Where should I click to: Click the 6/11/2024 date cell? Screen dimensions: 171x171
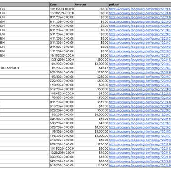(x=62, y=30)
